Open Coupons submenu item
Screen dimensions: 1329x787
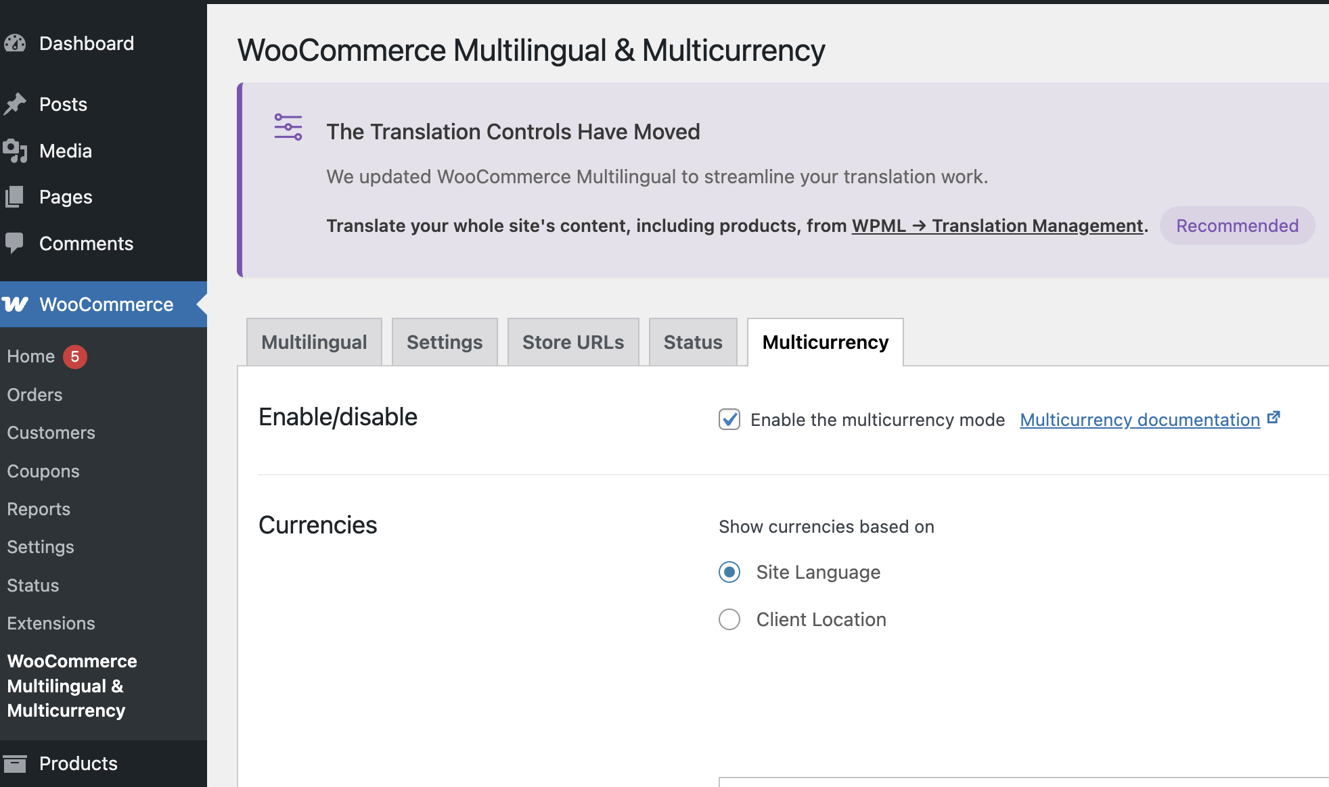43,471
